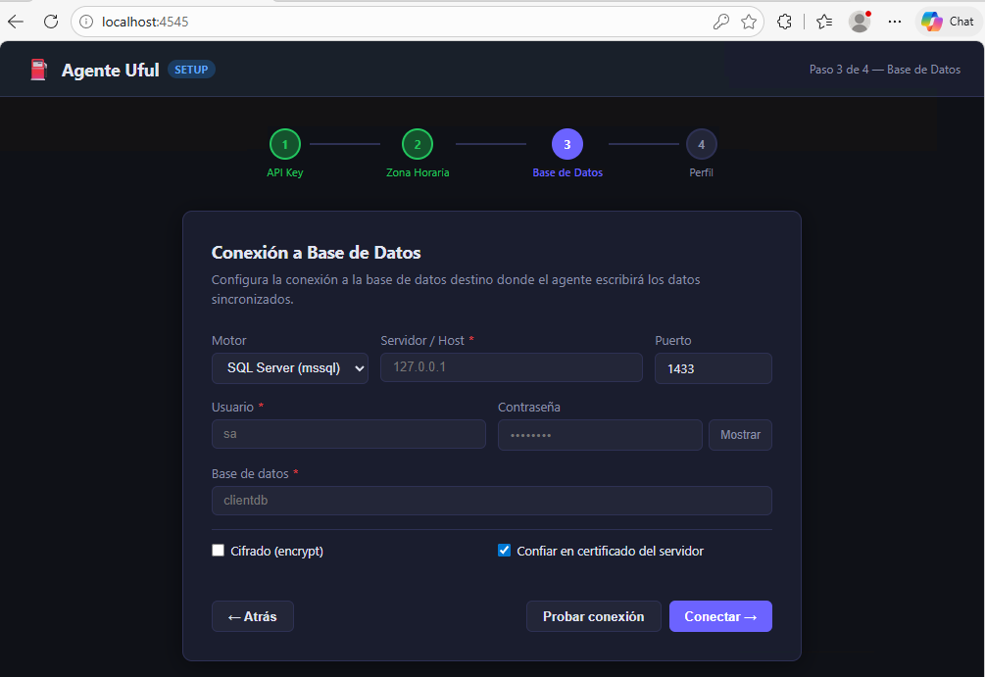Uncheck Confiar en certificado del servidor
Screen dimensions: 985x677
coord(504,551)
